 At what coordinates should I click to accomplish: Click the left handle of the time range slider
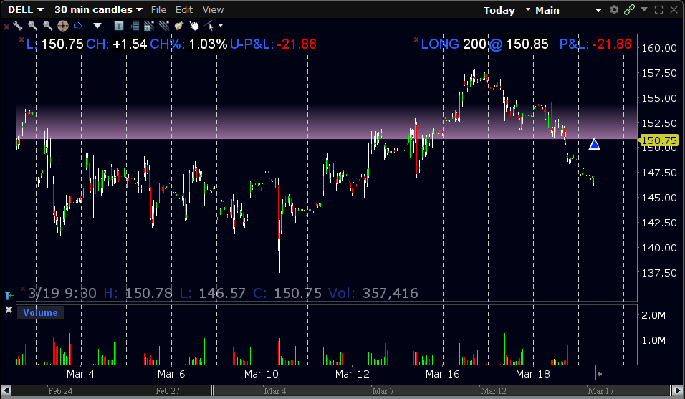(212, 390)
